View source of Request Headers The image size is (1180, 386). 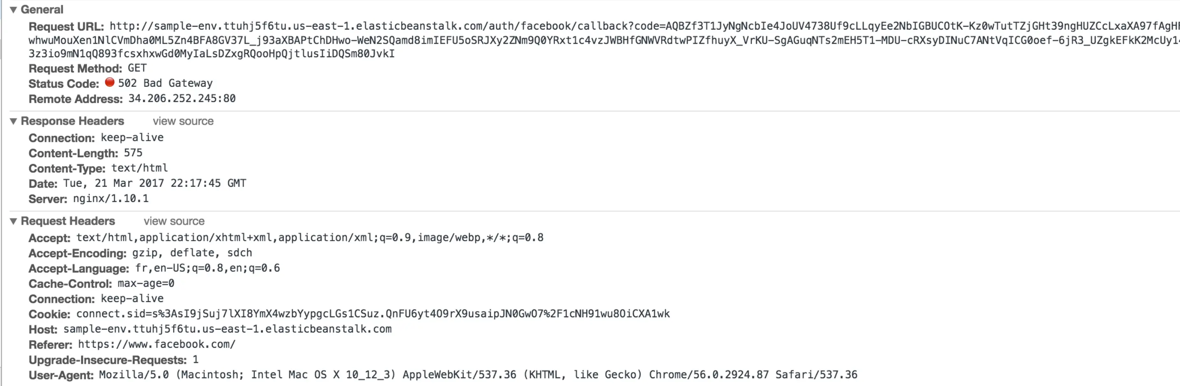click(x=174, y=221)
